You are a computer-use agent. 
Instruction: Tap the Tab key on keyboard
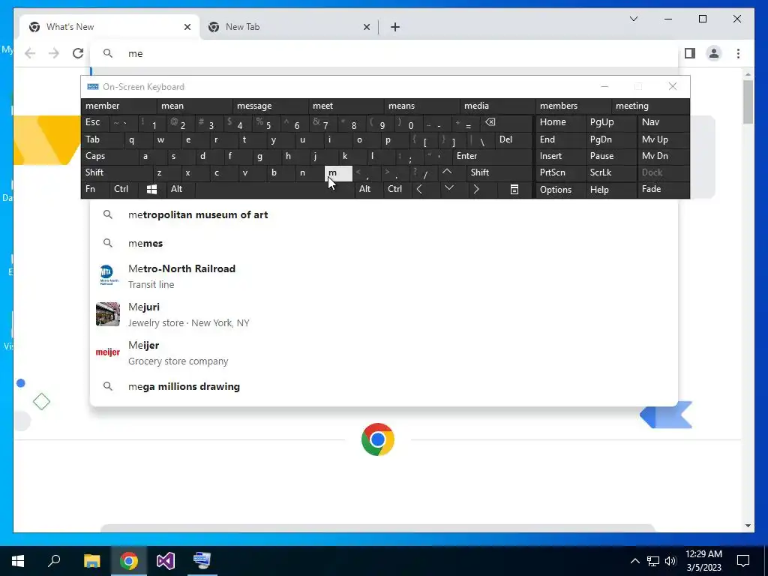click(x=102, y=139)
